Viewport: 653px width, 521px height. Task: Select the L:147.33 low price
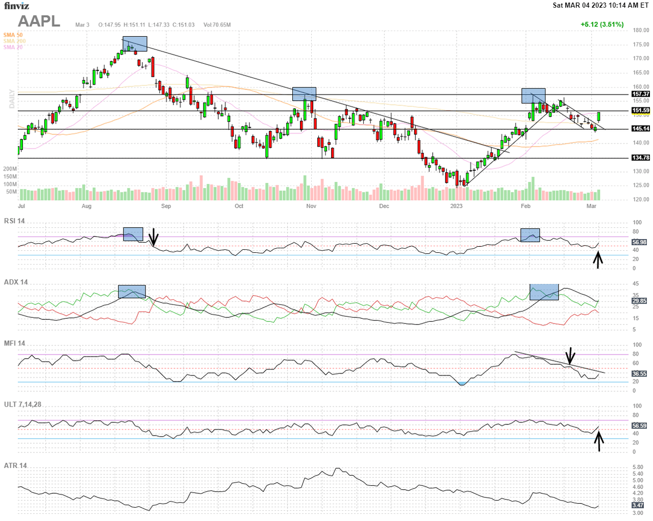point(159,25)
